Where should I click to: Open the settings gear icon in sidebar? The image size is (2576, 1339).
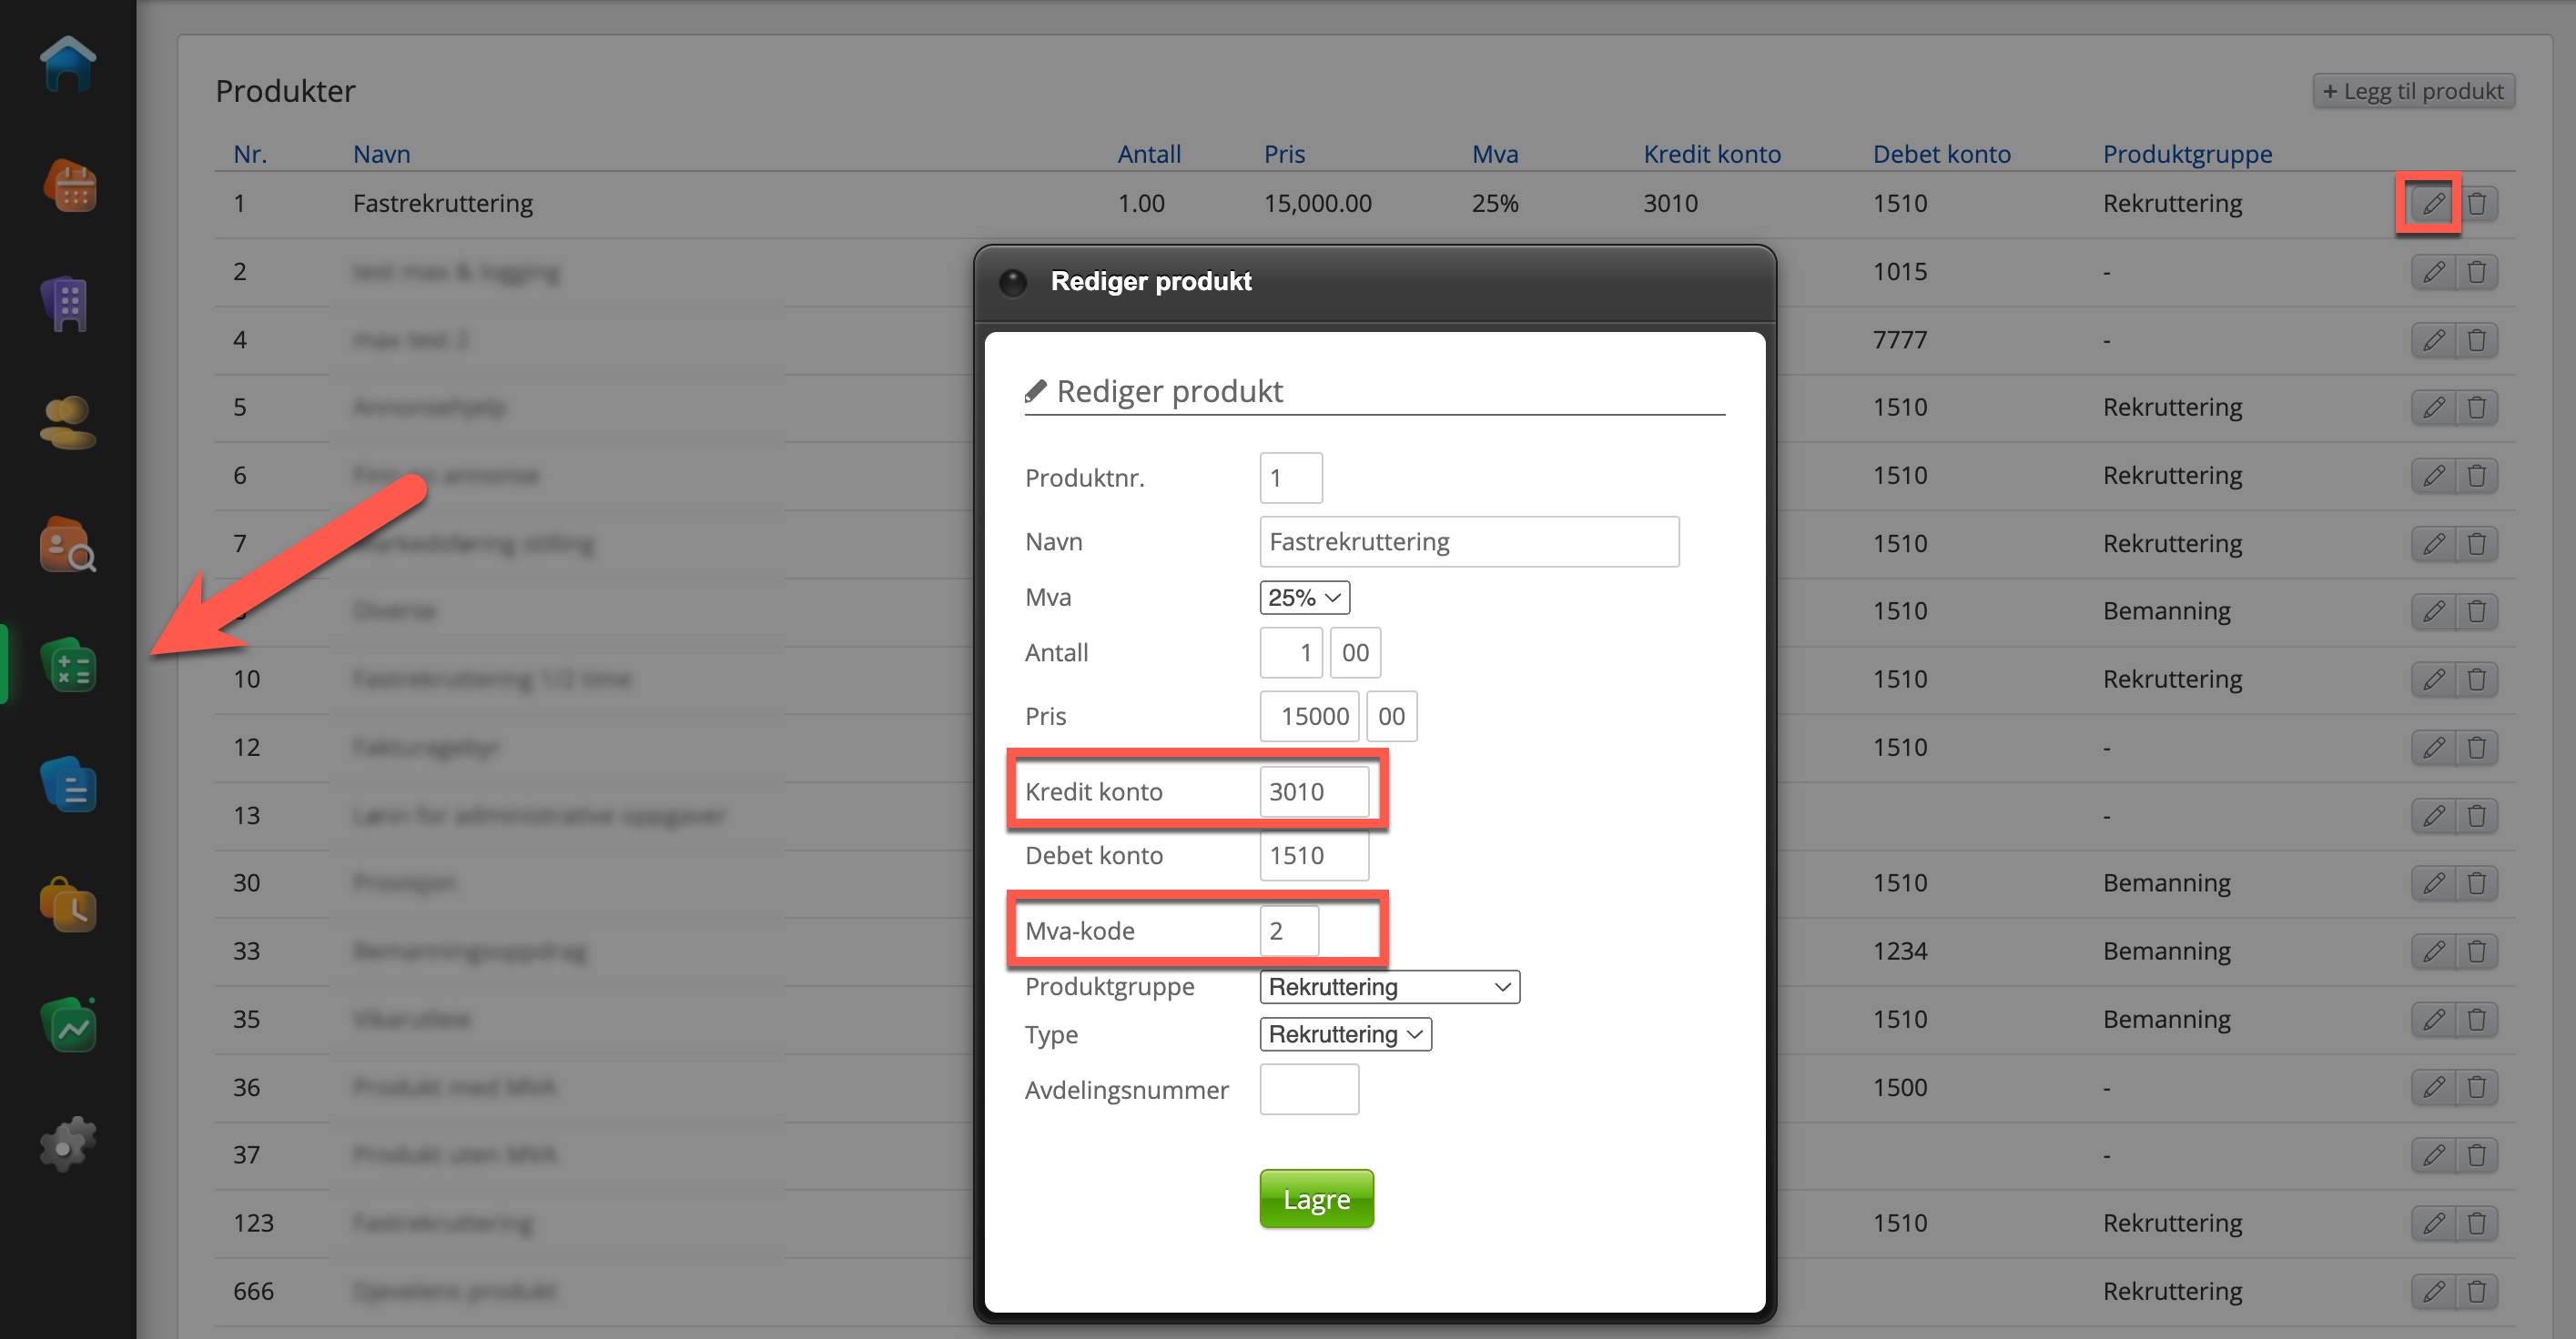point(68,1145)
